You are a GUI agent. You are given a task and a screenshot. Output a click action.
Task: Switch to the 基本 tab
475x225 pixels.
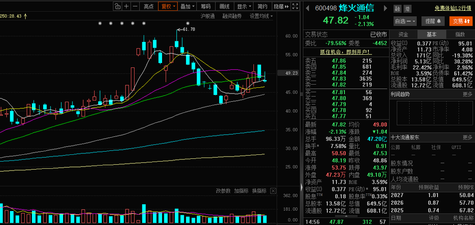tap(431, 35)
